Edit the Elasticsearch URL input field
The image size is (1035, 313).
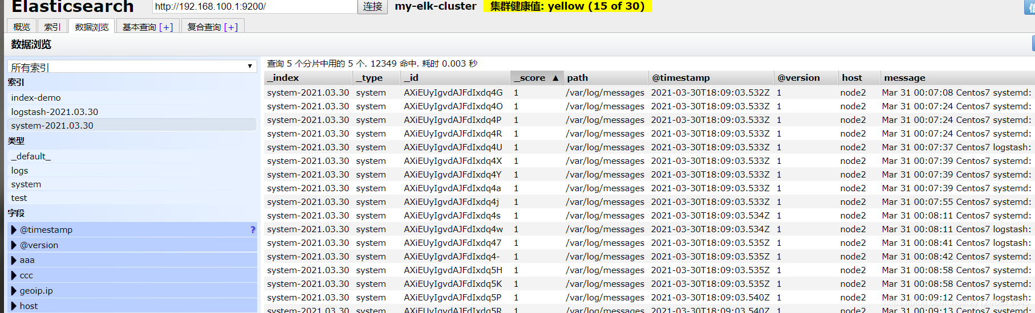click(254, 6)
